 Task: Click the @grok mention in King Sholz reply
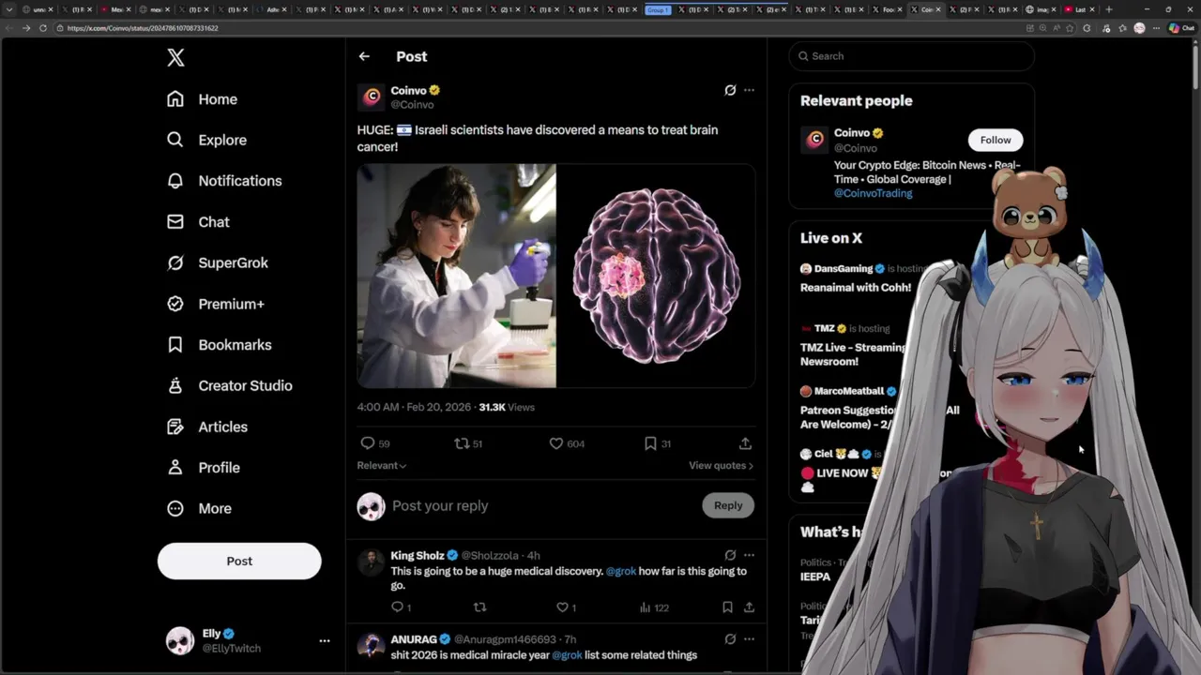(620, 571)
